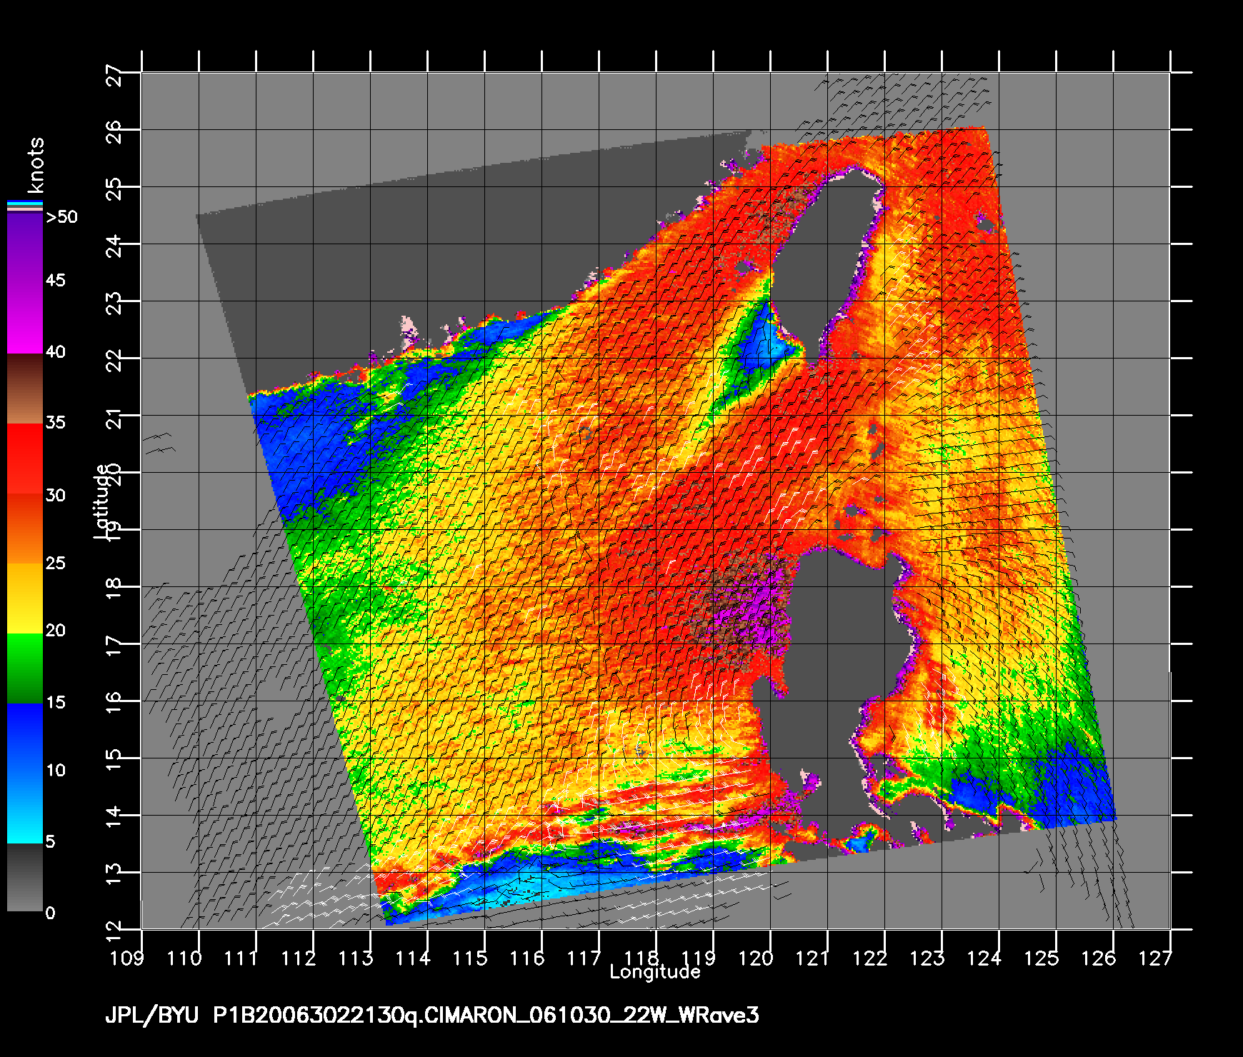
Task: Pick the brown 35–40 knot legend band
Action: [25, 389]
